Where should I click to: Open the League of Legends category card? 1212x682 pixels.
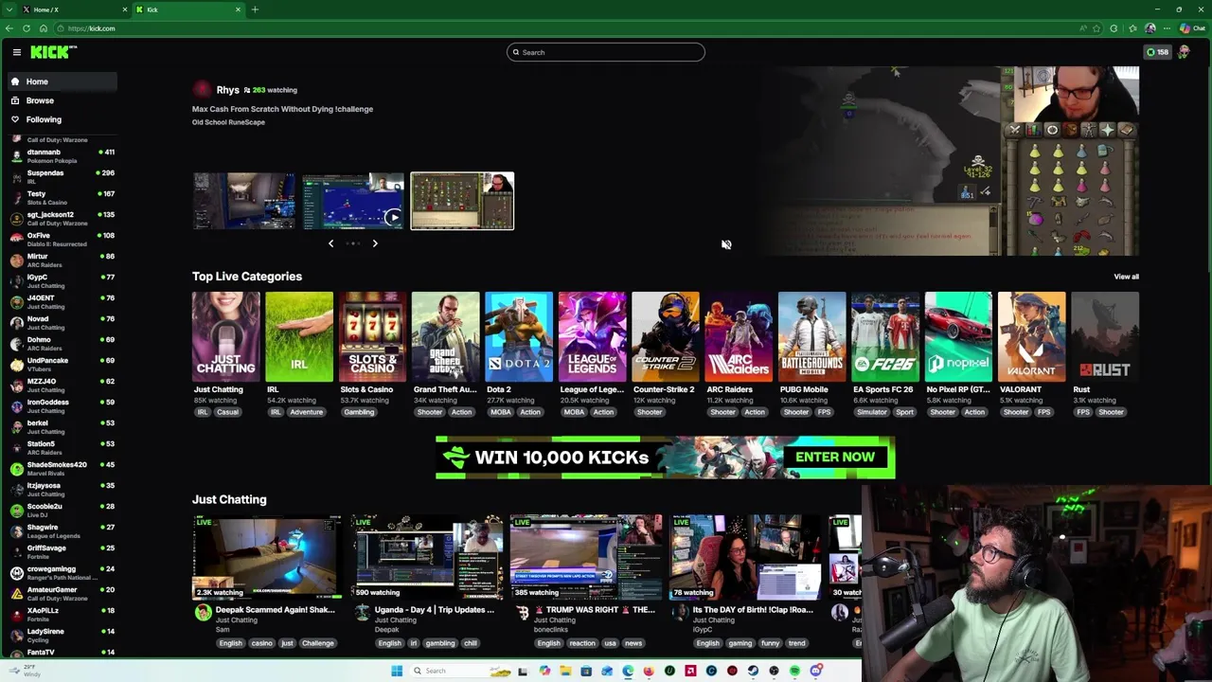[593, 337]
